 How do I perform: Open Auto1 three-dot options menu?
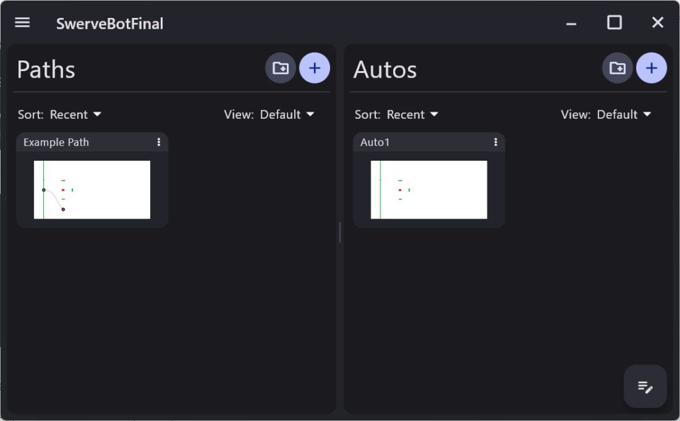495,142
